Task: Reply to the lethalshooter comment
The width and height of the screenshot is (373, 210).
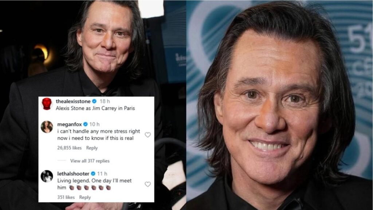Action: click(x=85, y=197)
